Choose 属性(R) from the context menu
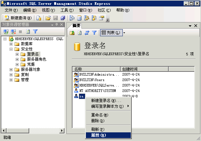This screenshot has height=141, width=201. [x=108, y=135]
